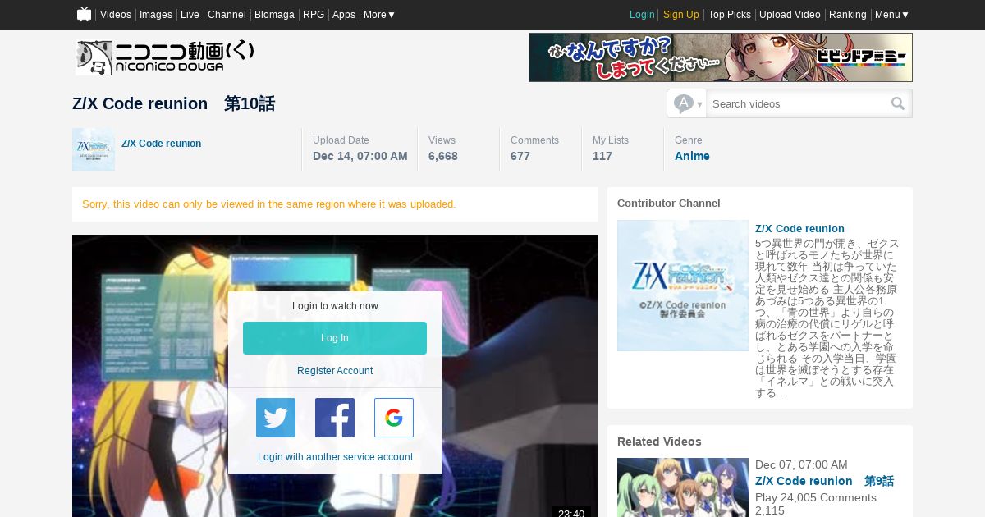Screen dimensions: 985x517
Task: Click the Japanese channel description text
Action: coord(827,318)
